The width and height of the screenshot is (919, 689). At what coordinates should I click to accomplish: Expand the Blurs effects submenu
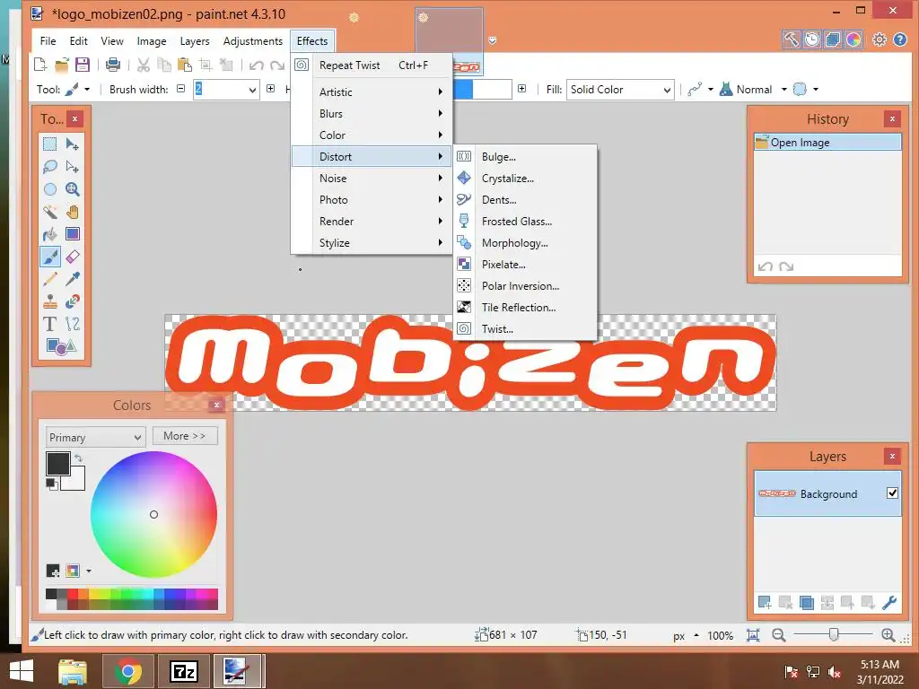pos(372,114)
